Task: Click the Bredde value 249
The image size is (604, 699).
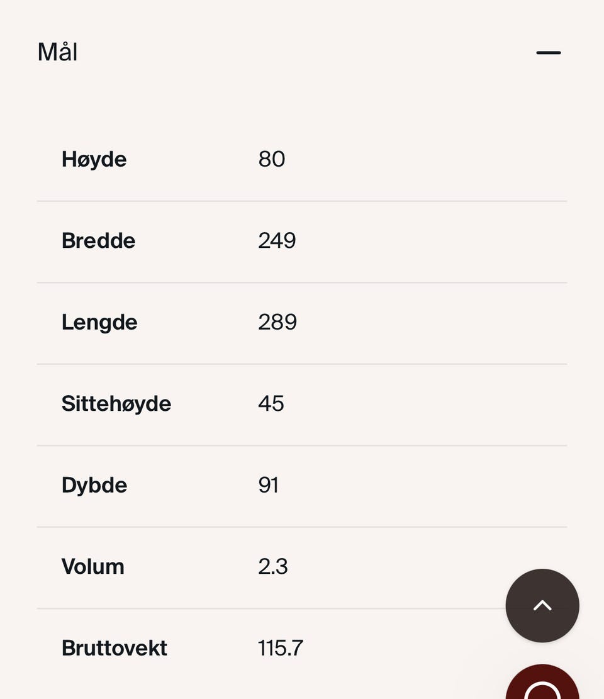Action: [277, 241]
